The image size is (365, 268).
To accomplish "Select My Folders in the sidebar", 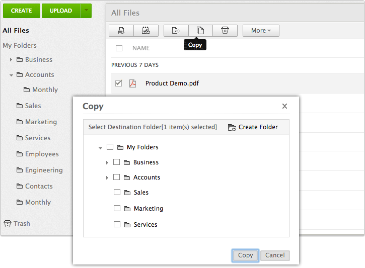I will pyautogui.click(x=20, y=45).
